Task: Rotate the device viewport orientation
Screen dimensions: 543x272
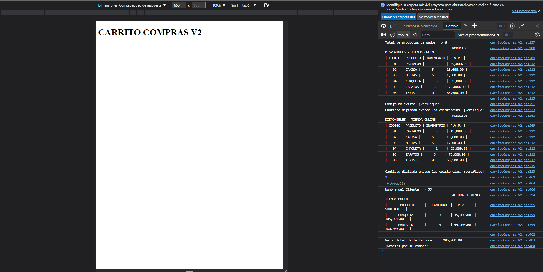Action: pos(266,5)
